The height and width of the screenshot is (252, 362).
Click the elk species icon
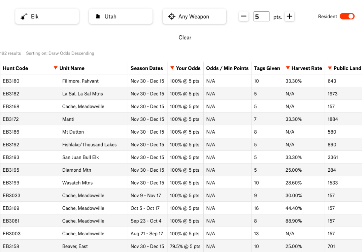tap(24, 16)
